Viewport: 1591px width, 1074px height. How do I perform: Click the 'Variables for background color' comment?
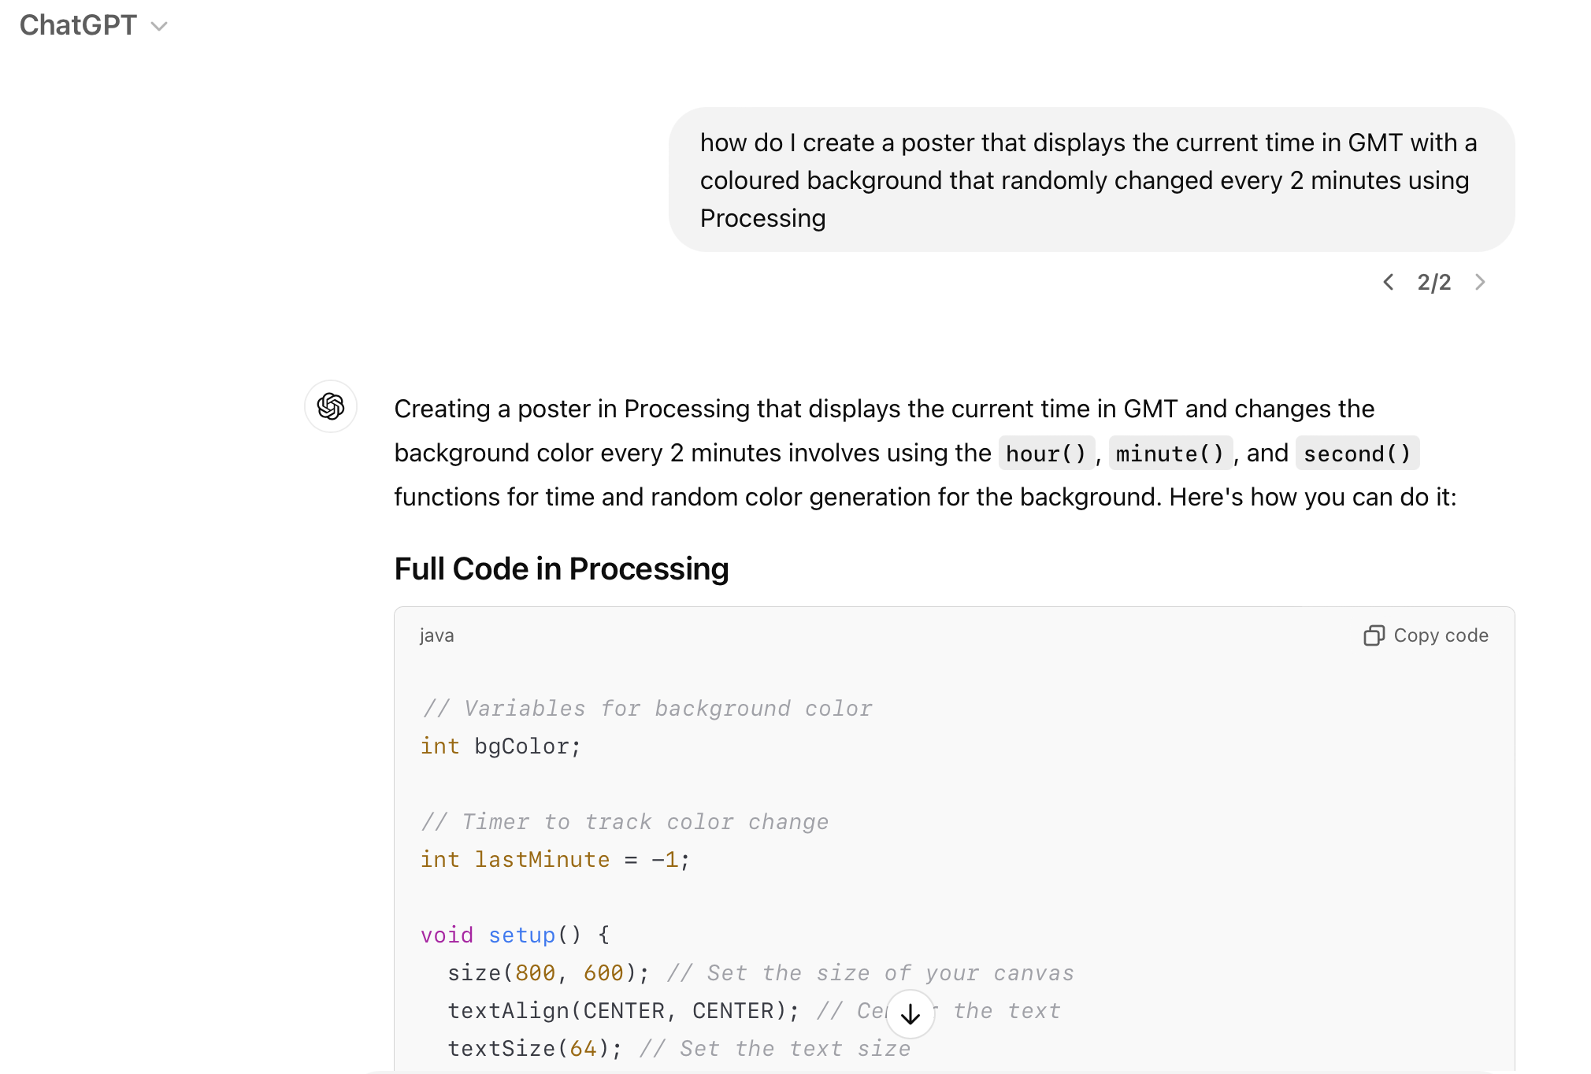[647, 709]
